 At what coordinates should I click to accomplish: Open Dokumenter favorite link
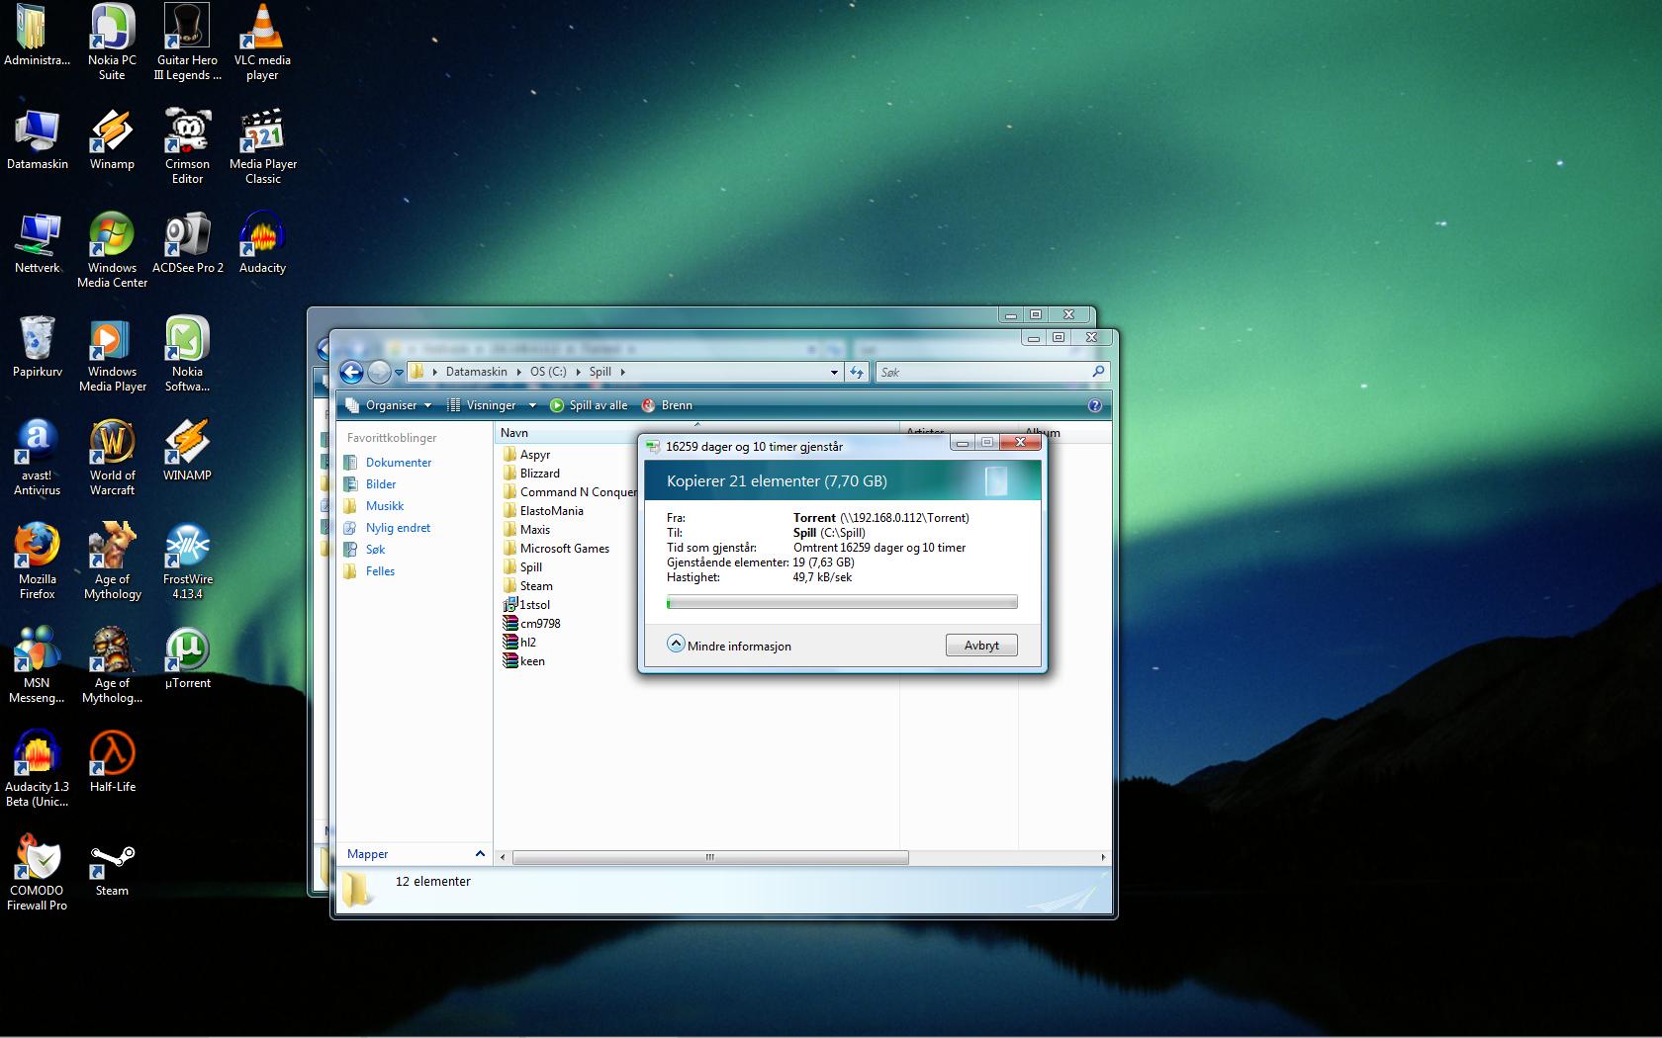click(x=399, y=463)
